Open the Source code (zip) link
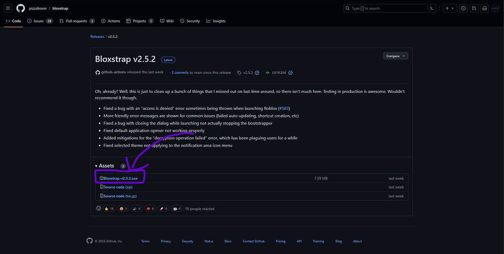This screenshot has height=254, width=504. click(118, 187)
